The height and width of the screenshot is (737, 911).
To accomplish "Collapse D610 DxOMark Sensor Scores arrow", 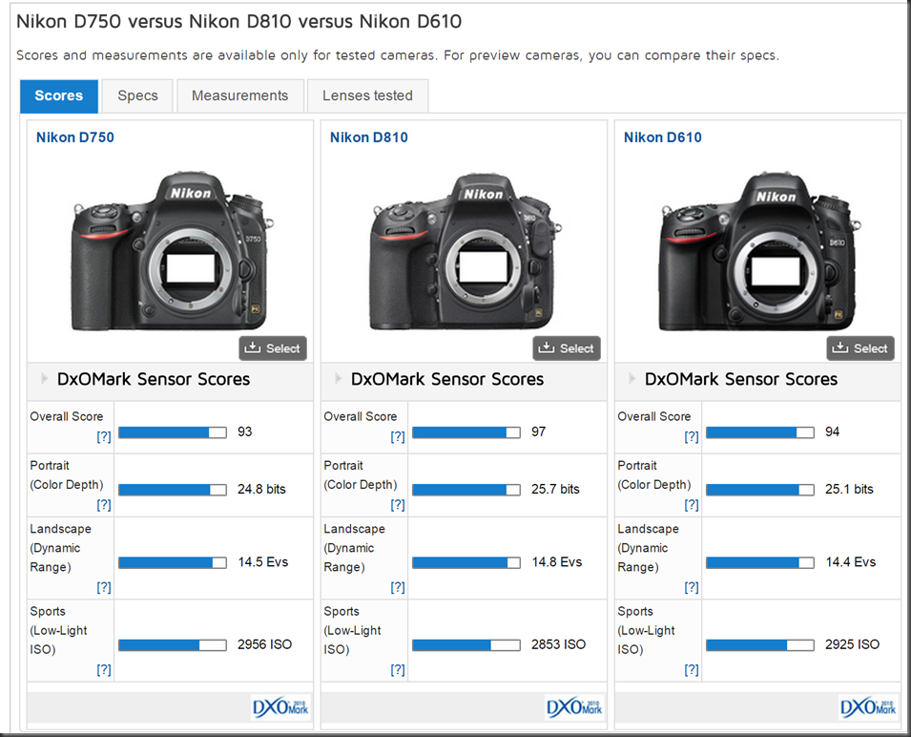I will point(632,379).
